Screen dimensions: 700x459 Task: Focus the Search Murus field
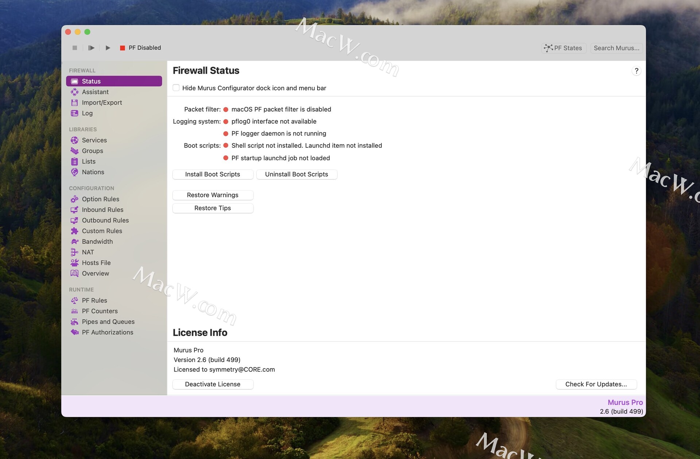[616, 48]
